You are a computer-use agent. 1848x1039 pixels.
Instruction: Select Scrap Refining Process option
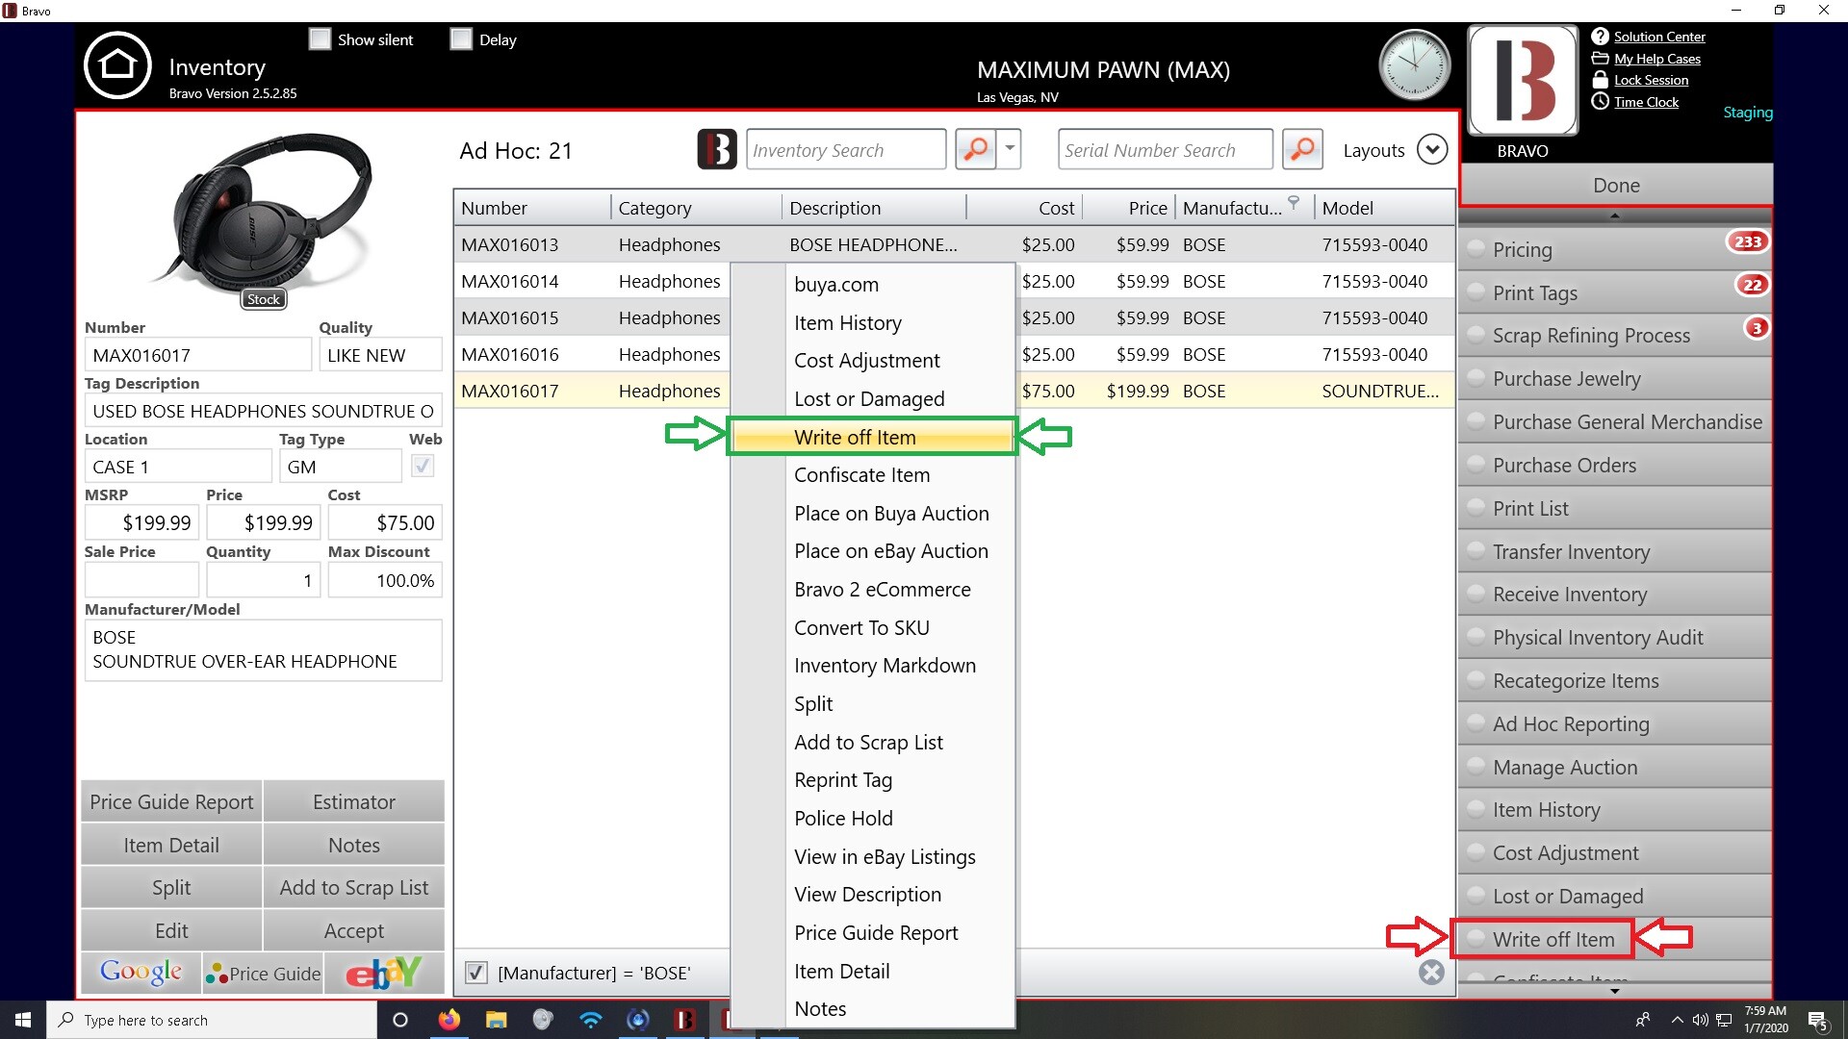pos(1476,336)
